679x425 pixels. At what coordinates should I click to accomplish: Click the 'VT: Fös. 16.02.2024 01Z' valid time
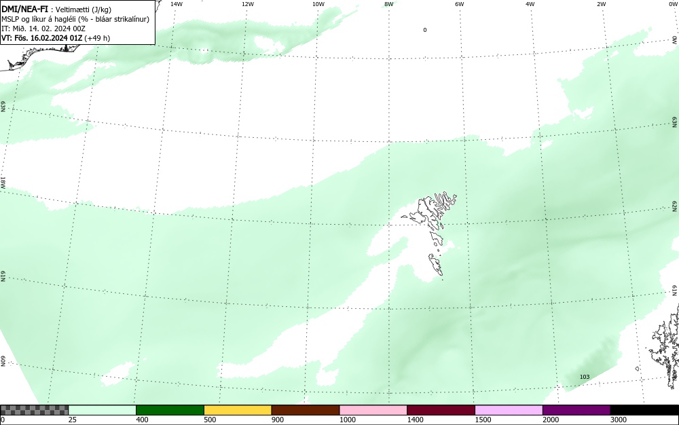41,38
